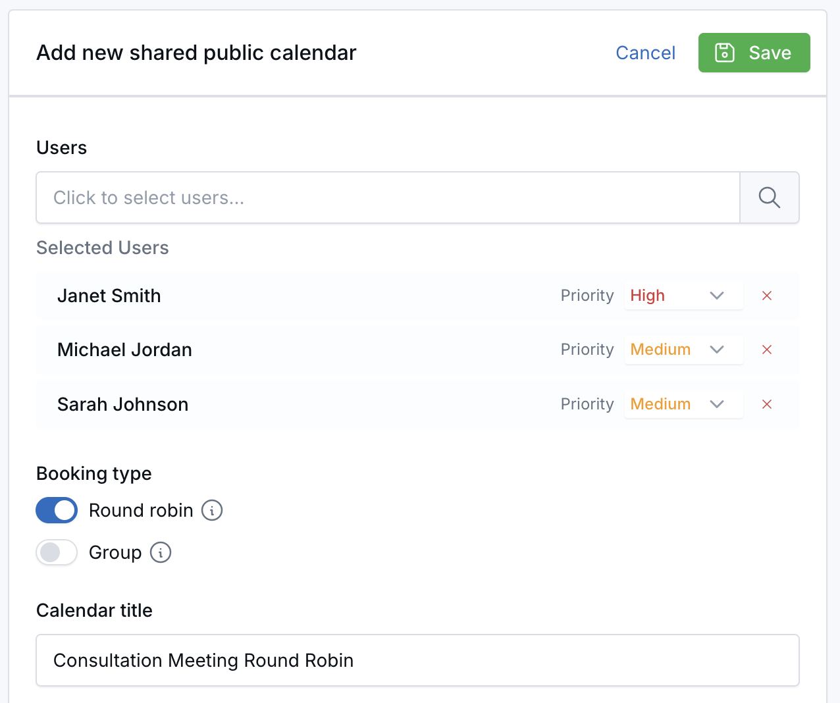Viewport: 840px width, 703px height.
Task: Remove Janet Smith with the red X
Action: (x=766, y=296)
